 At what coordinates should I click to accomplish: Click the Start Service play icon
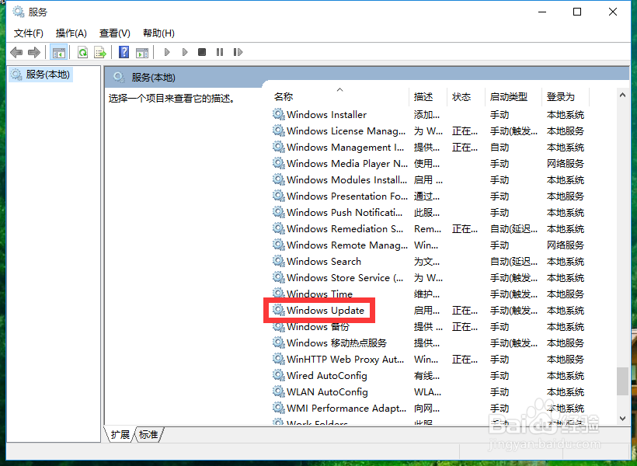tap(167, 52)
